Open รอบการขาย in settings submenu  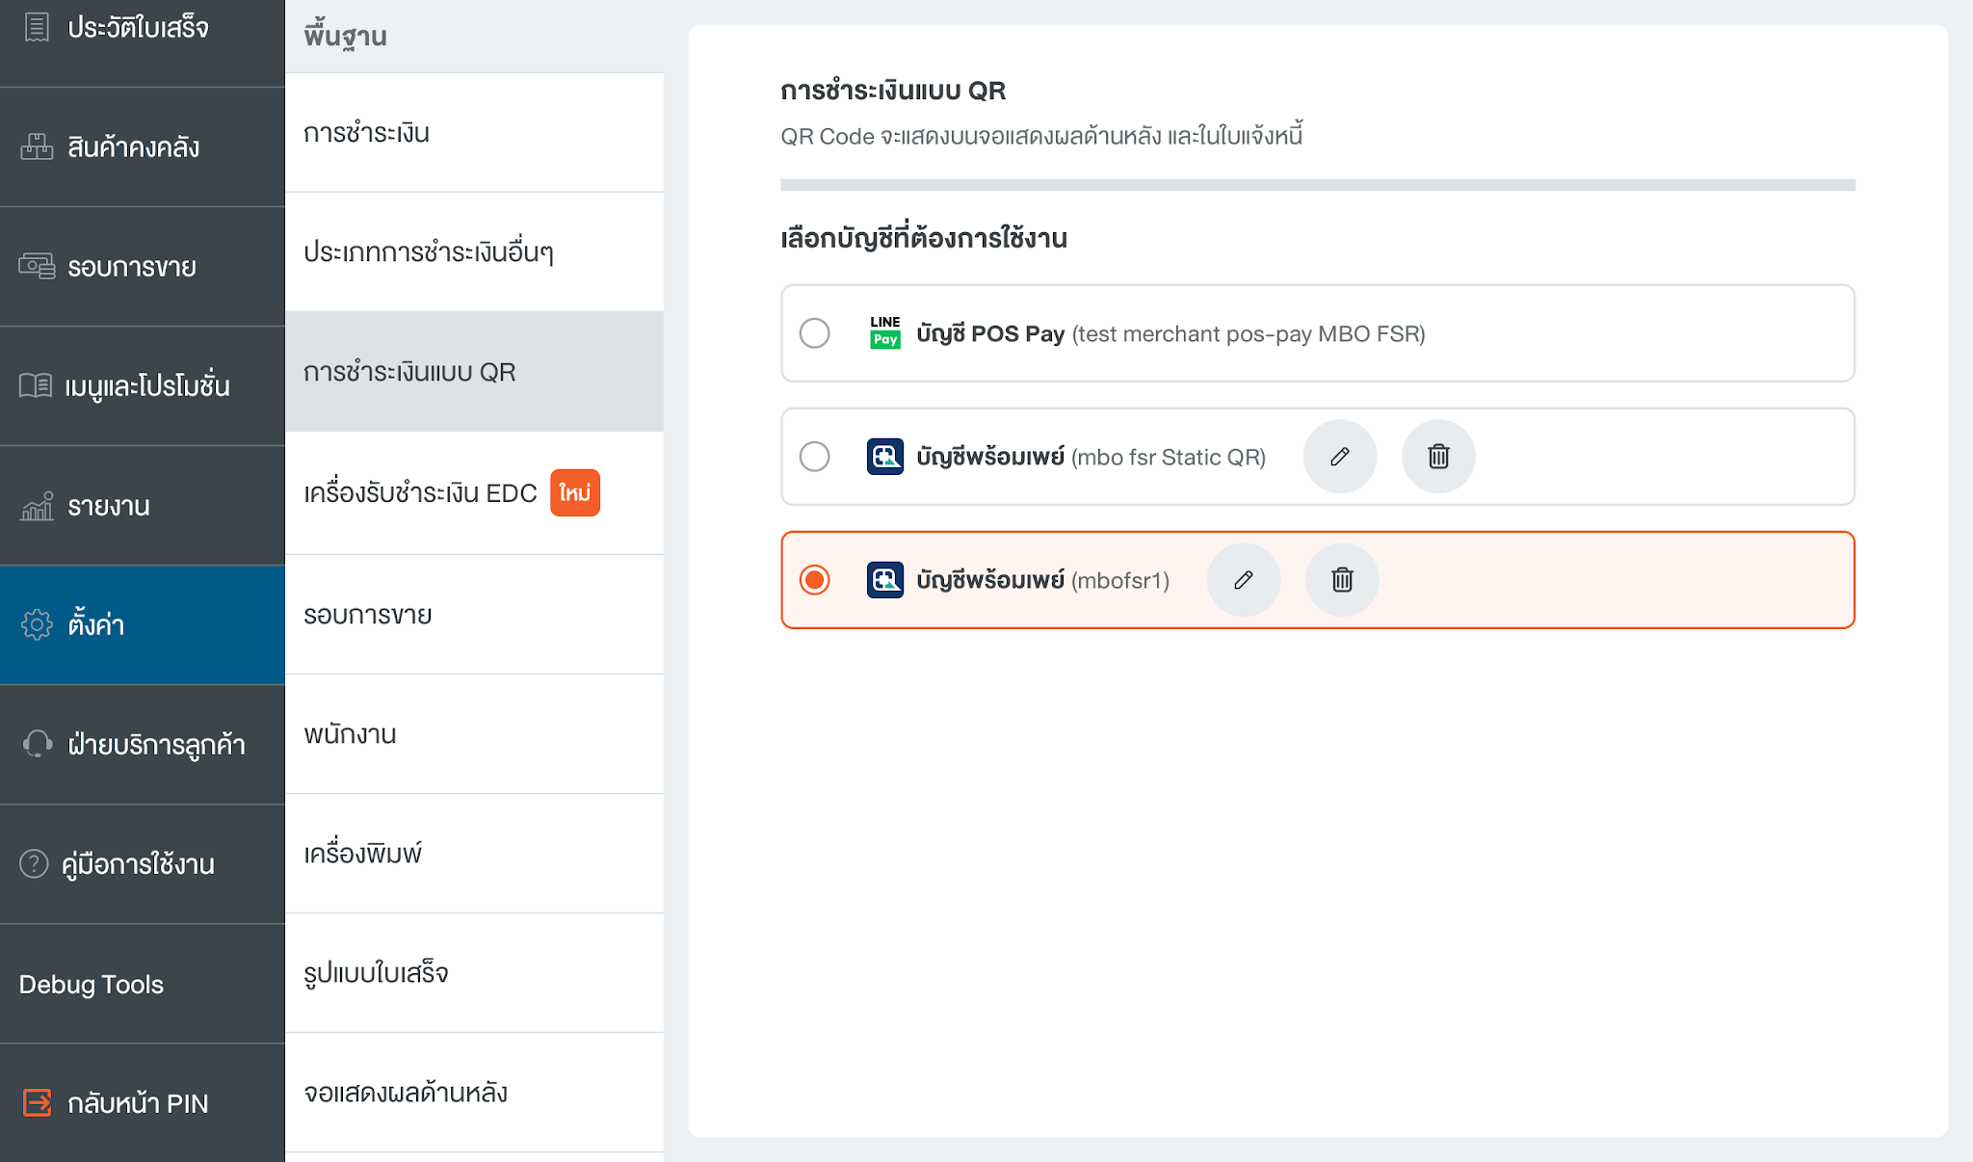(474, 615)
